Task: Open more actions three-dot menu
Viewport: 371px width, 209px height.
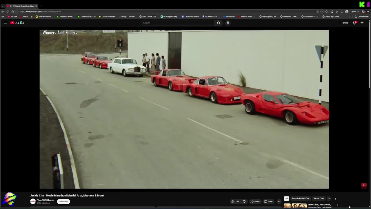Action: pos(279,201)
